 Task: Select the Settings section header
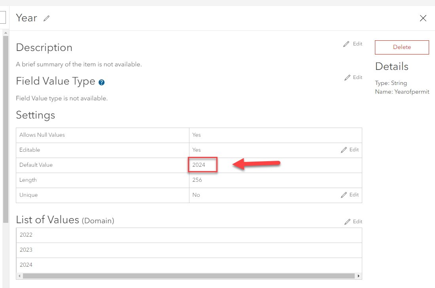click(x=35, y=115)
